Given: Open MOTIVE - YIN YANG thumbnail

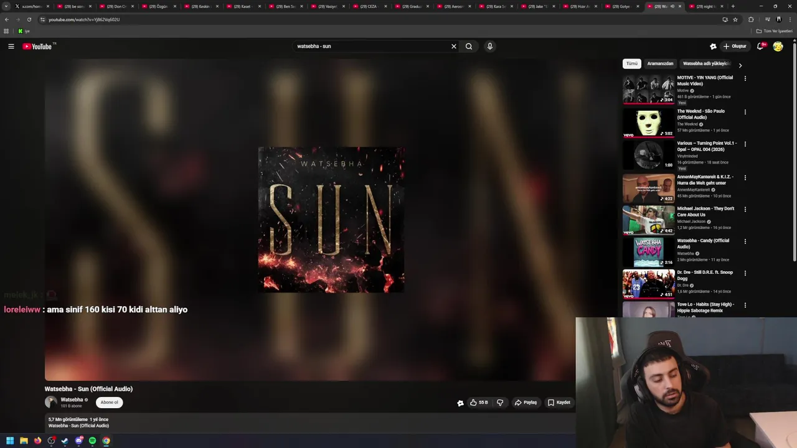Looking at the screenshot, I should coord(648,89).
